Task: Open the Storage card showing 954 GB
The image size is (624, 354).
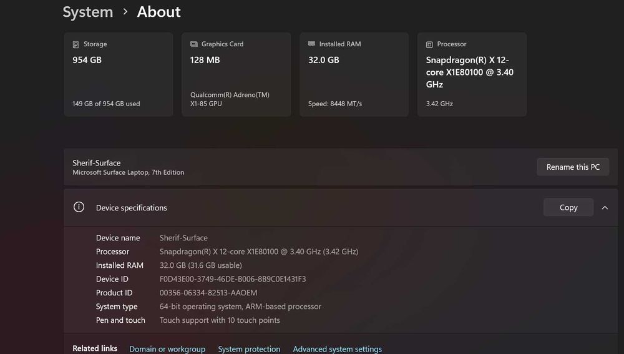Action: pyautogui.click(x=118, y=75)
